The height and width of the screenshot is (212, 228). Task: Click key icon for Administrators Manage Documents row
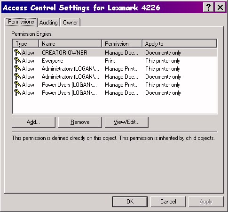(x=17, y=76)
